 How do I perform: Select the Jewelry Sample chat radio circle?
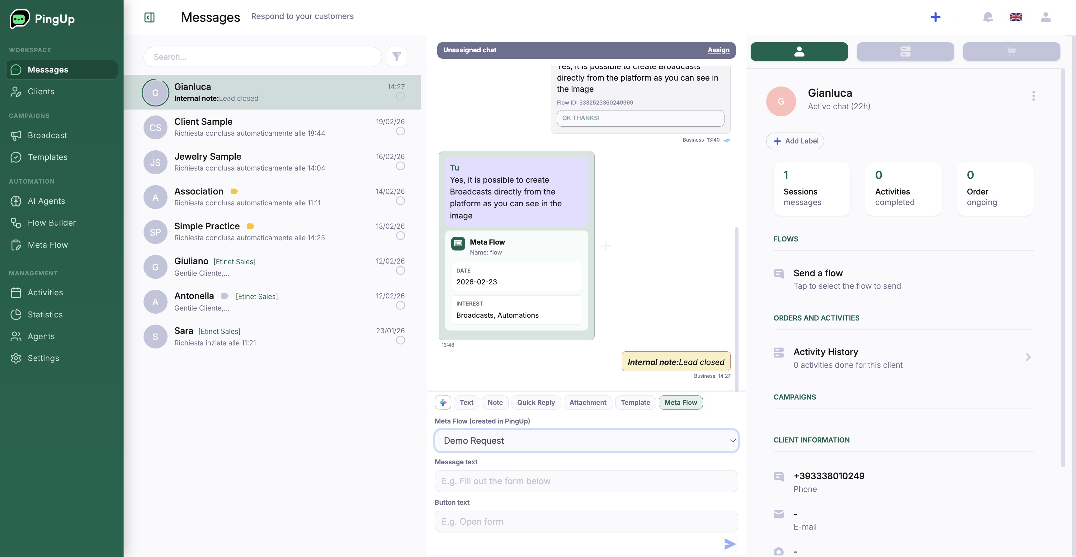click(400, 166)
